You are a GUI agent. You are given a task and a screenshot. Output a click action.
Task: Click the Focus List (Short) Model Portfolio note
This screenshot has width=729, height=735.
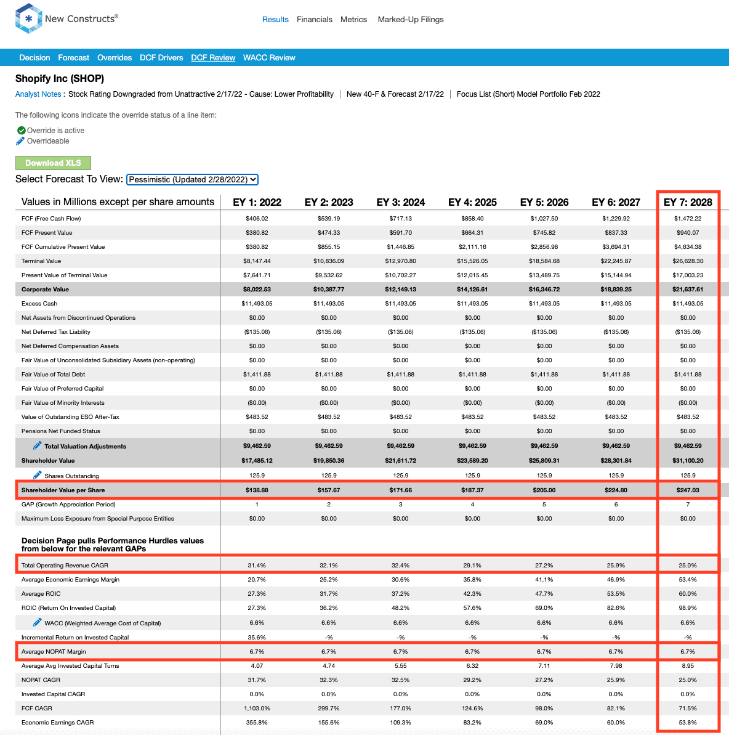click(x=528, y=94)
